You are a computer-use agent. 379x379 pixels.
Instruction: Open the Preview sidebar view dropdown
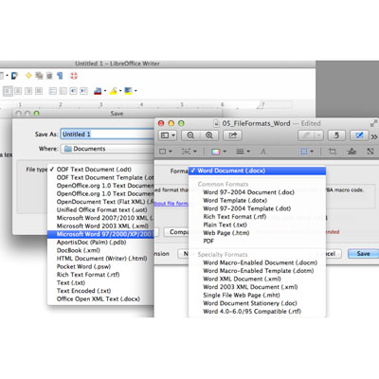click(x=168, y=135)
